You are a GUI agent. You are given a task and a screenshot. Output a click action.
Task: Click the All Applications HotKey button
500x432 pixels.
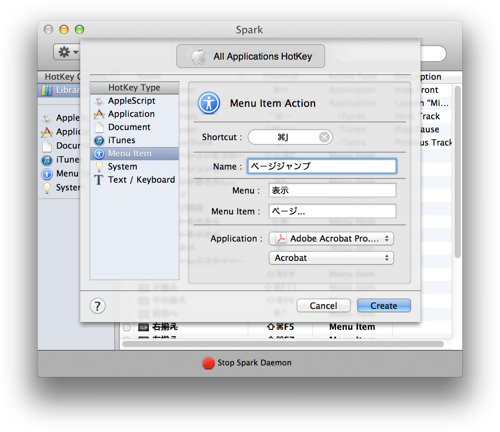251,56
